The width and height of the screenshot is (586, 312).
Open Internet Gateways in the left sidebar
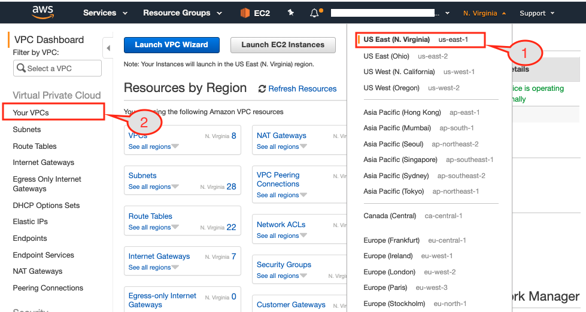coord(43,163)
